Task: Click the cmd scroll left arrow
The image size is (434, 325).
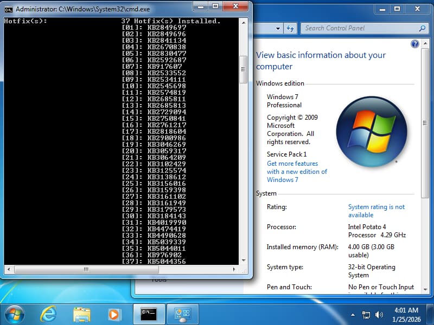Action: tap(9, 269)
